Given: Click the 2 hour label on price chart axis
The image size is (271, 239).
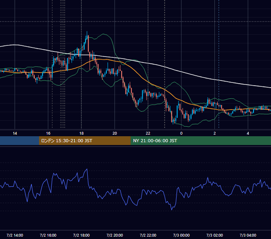Looking at the screenshot, I should pos(215,133).
